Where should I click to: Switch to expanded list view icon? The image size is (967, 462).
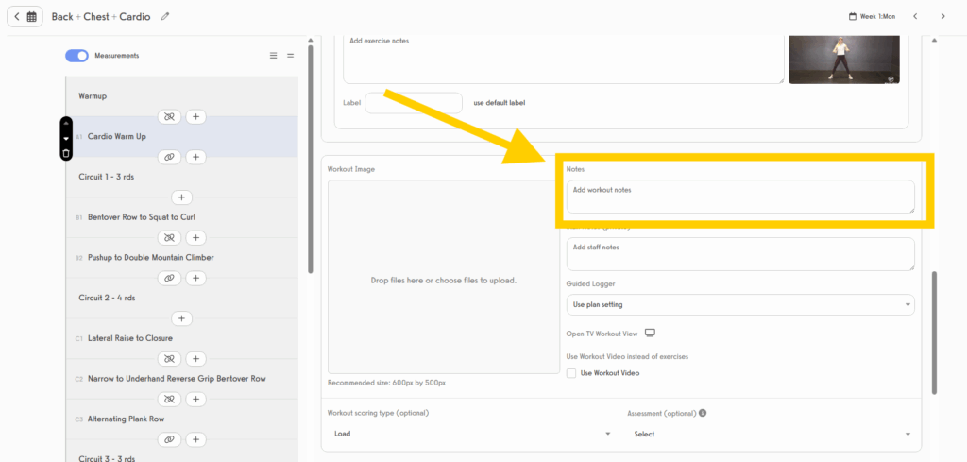[274, 56]
